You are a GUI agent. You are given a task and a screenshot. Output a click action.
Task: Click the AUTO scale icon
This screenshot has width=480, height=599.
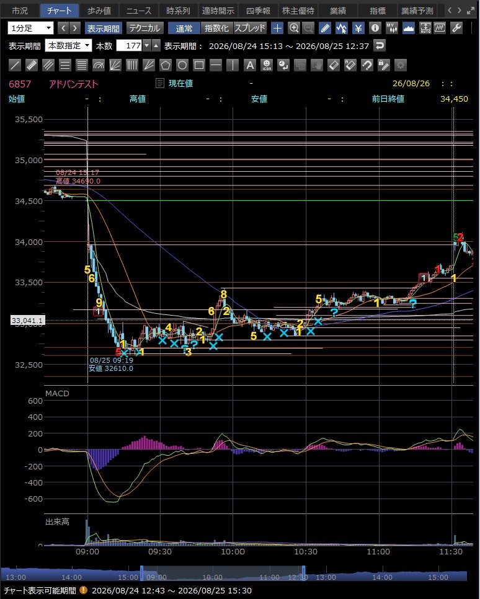(x=425, y=28)
